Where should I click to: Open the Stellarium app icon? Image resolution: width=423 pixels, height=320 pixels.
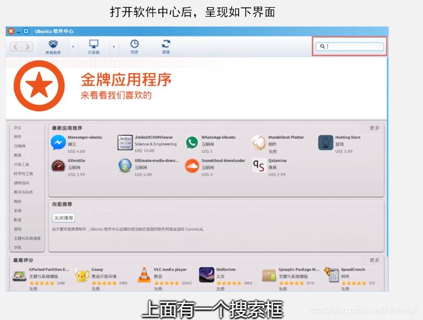coord(207,275)
